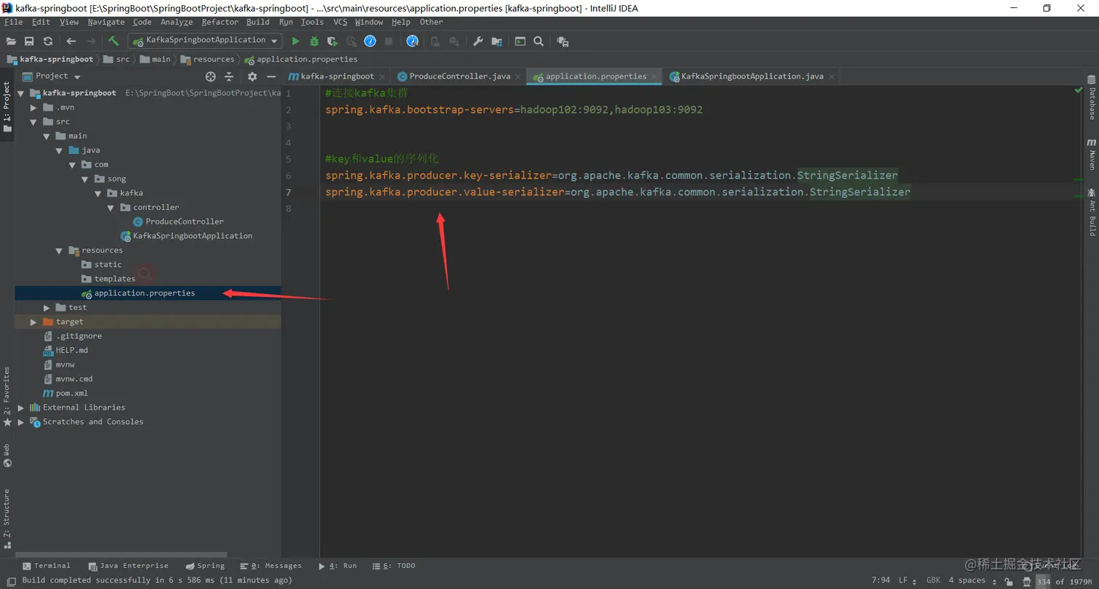Select HELP.md in the project tree
This screenshot has height=589, width=1099.
[x=72, y=351]
